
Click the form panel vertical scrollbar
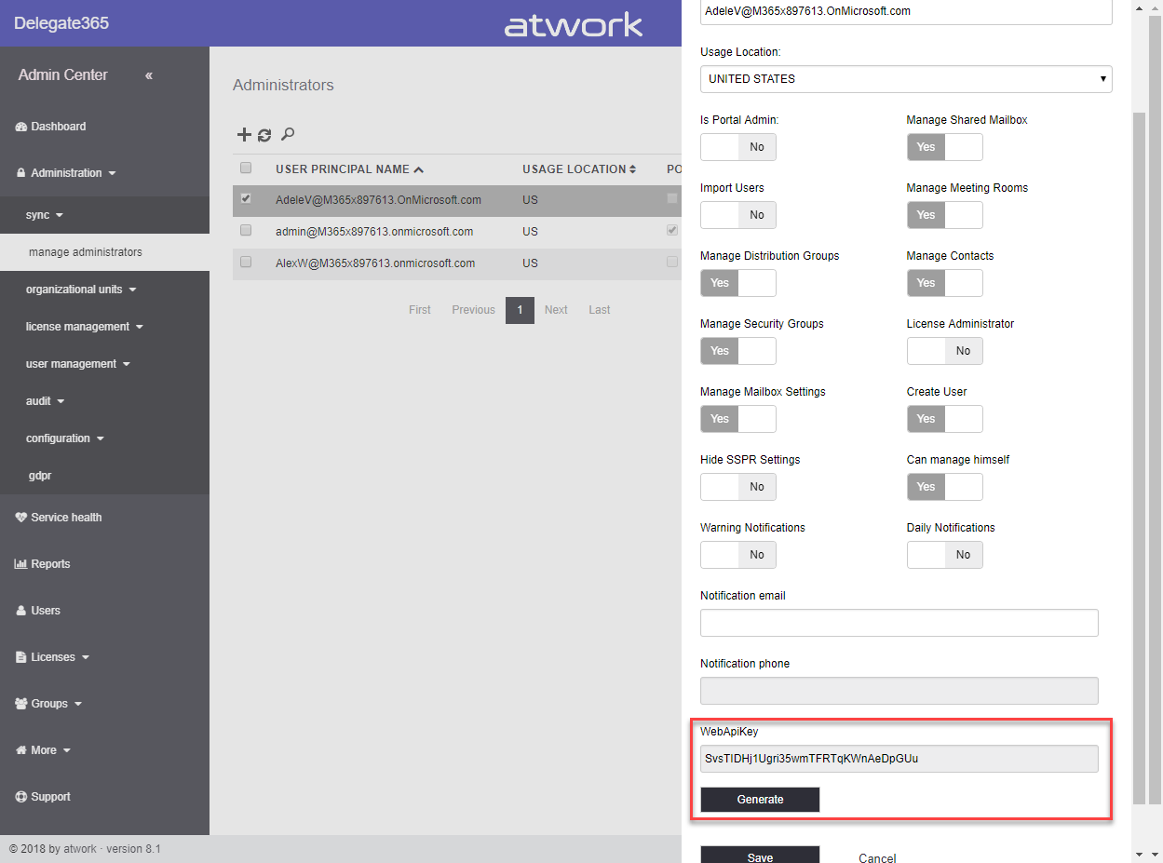point(1139,456)
